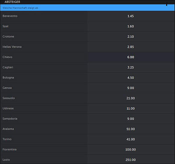Click the Genoa team name
This screenshot has height=164, width=175.
tap(7, 88)
